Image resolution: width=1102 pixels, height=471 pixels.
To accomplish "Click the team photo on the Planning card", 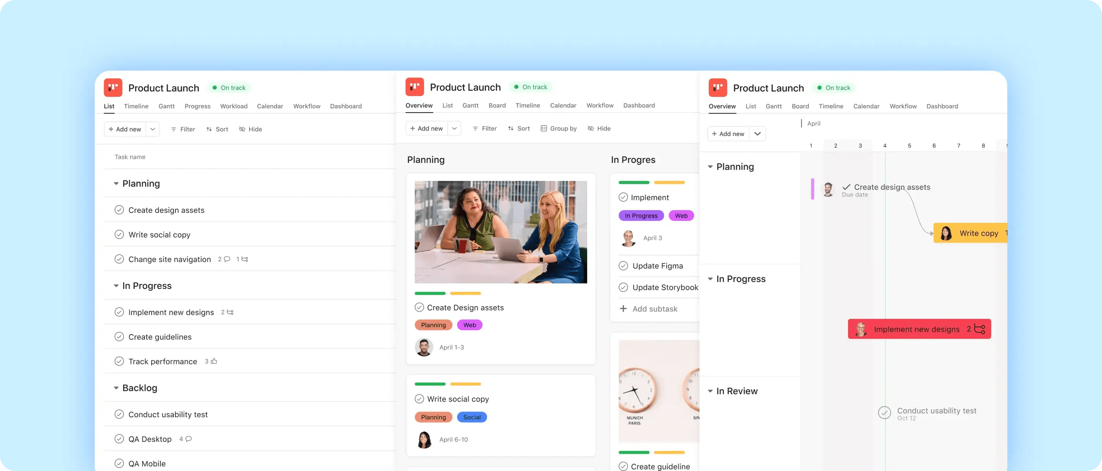I will (501, 232).
